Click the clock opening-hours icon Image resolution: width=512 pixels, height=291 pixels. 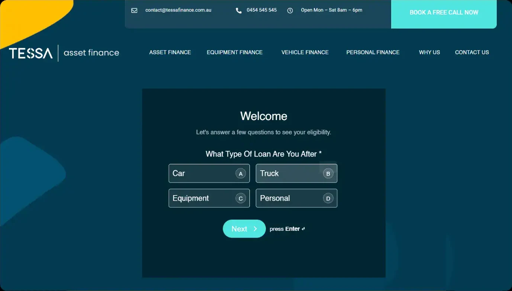[x=290, y=10]
